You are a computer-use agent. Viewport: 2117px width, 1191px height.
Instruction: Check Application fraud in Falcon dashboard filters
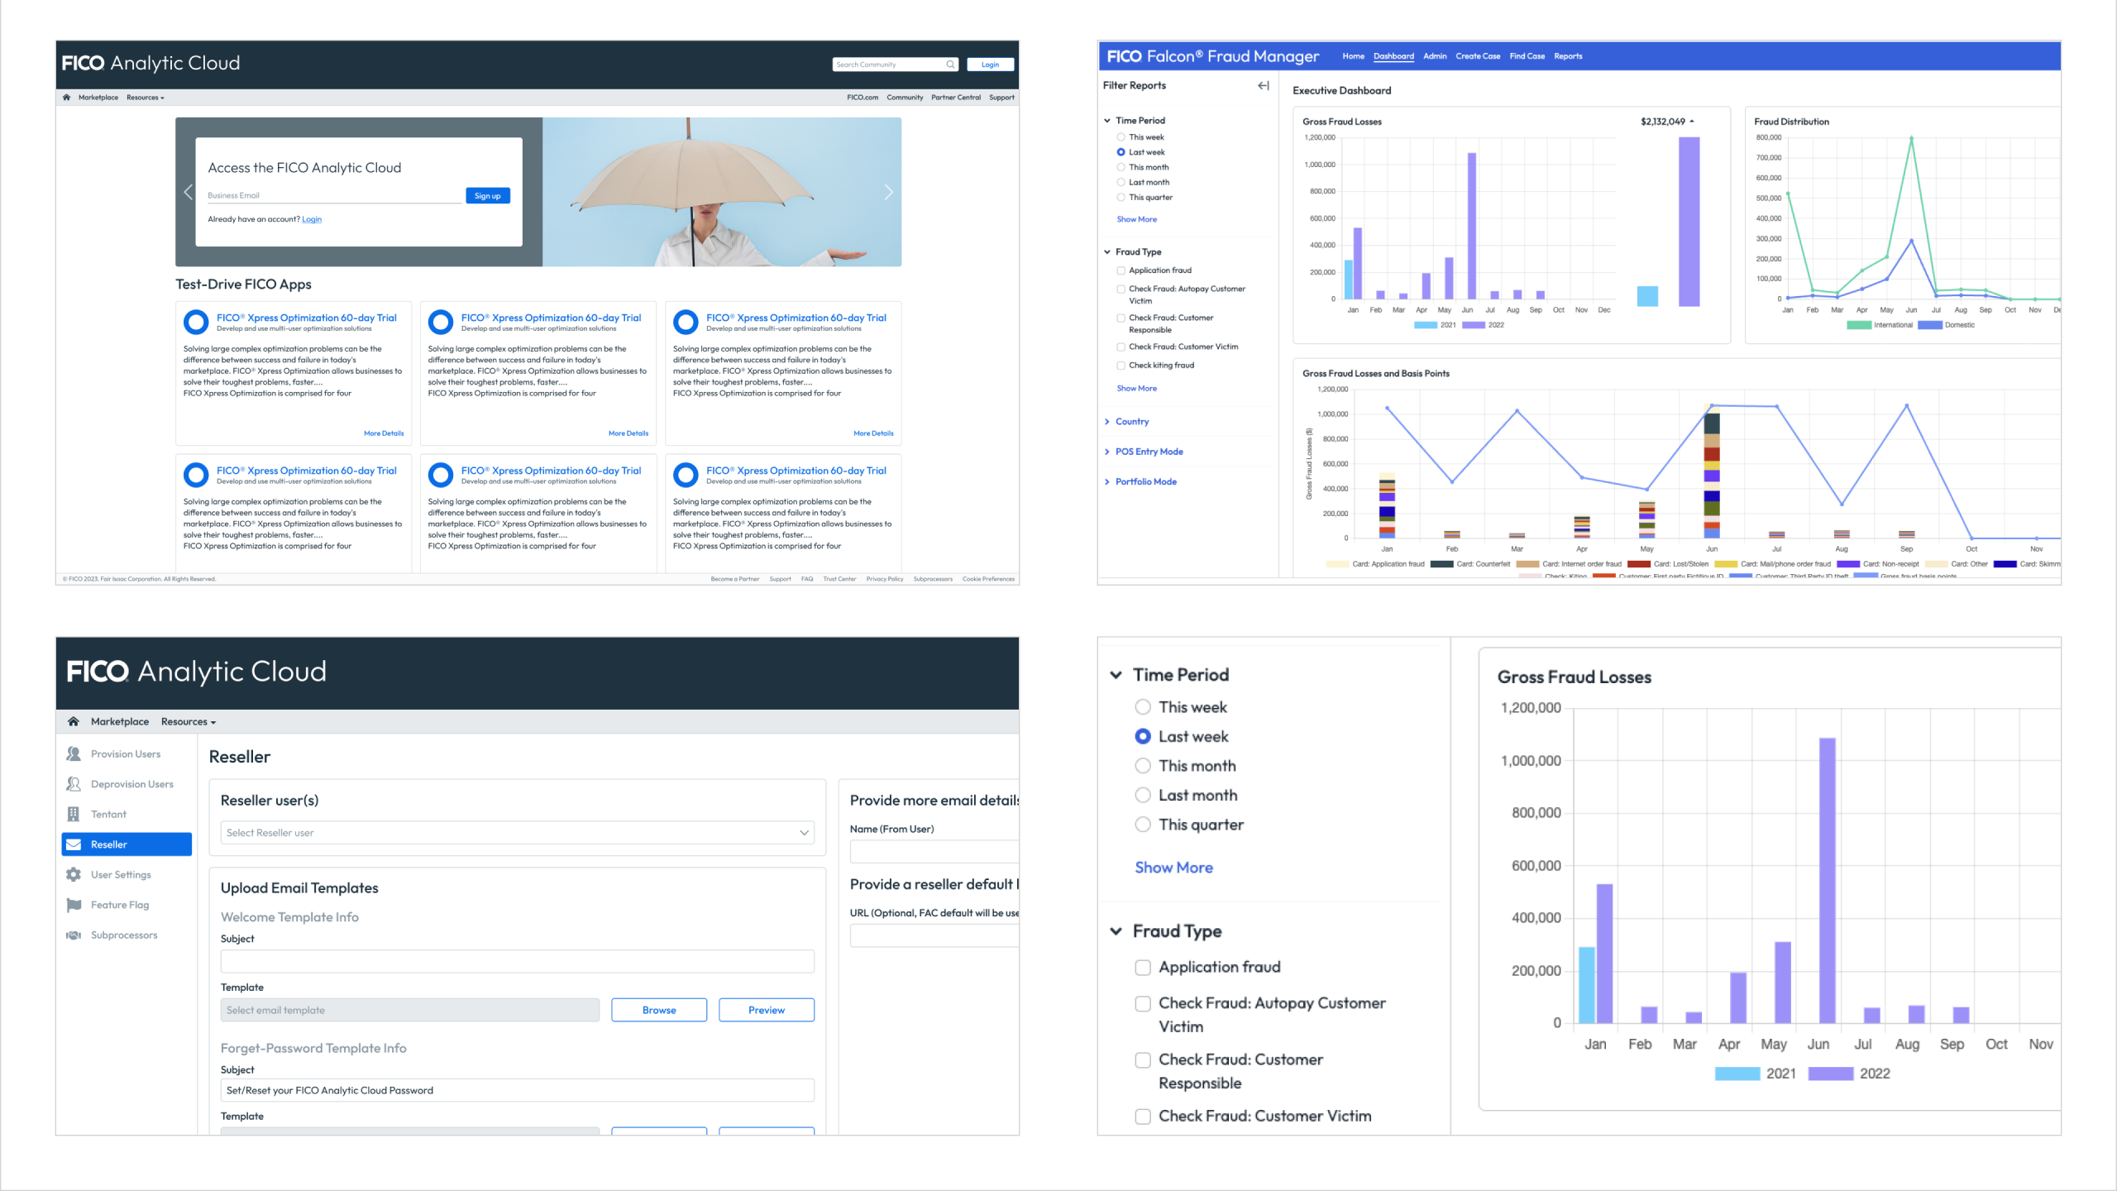point(1121,270)
